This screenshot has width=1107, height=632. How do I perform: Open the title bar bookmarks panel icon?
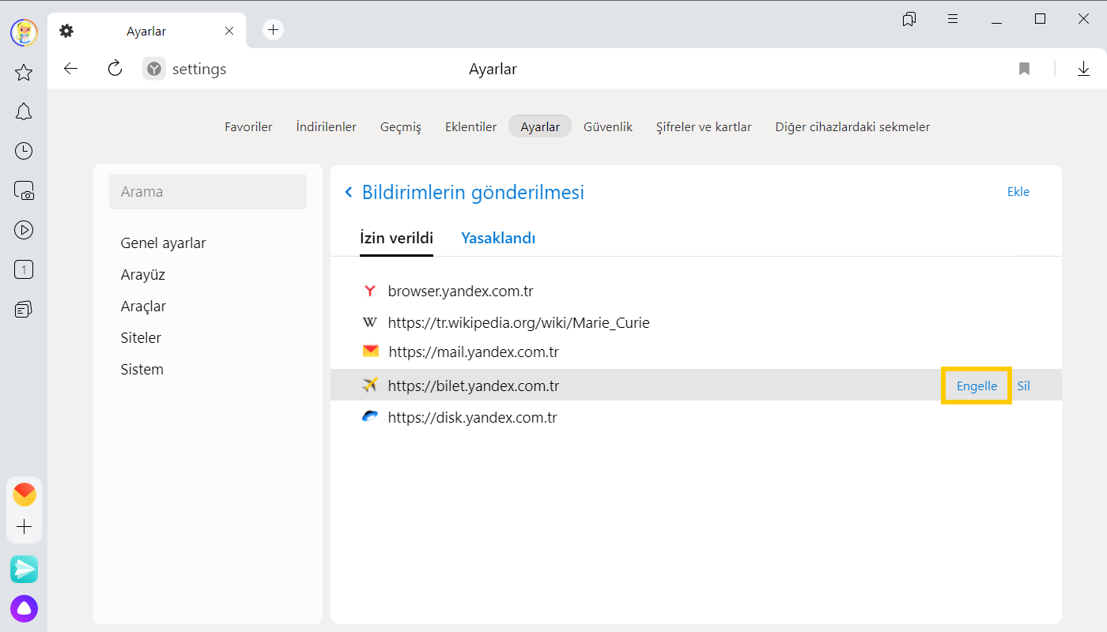(909, 19)
